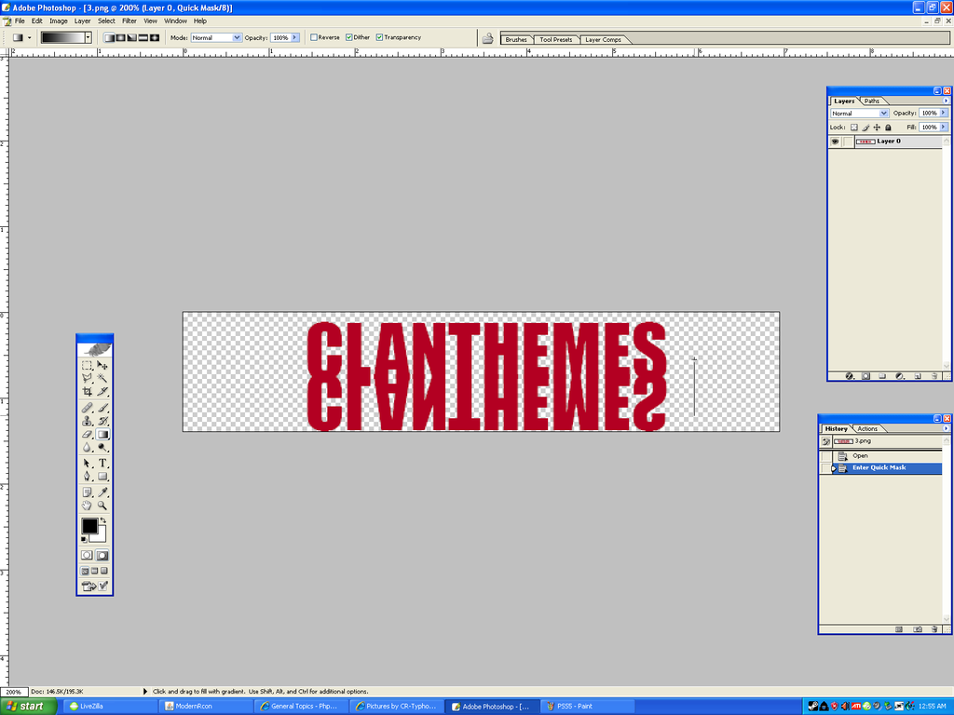Toggle Quick Mask Mode button

click(102, 555)
